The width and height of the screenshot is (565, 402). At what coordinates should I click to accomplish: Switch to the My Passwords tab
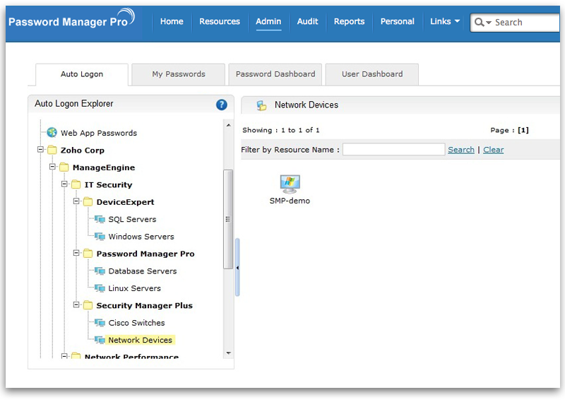(179, 74)
